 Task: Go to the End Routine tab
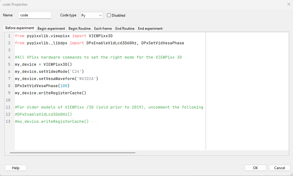(x=125, y=29)
